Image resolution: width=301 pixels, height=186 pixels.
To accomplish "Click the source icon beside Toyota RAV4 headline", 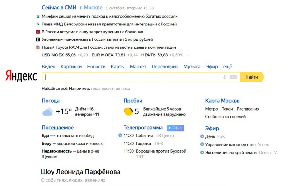I will click(x=38, y=47).
